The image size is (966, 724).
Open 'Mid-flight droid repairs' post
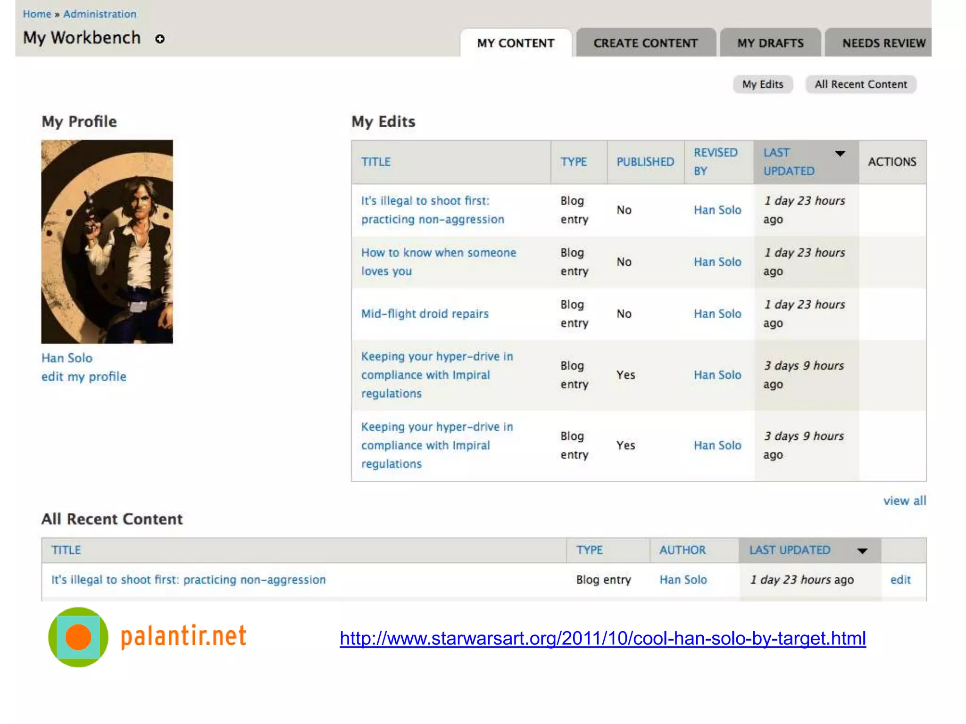click(425, 314)
